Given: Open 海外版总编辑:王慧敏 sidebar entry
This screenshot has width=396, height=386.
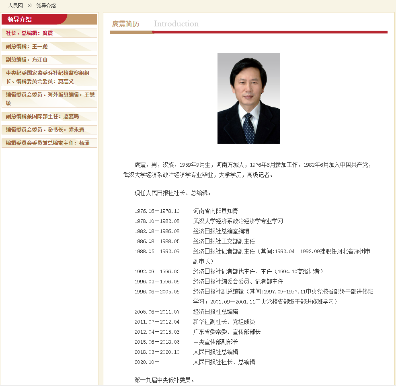Looking at the screenshot, I should [x=49, y=99].
